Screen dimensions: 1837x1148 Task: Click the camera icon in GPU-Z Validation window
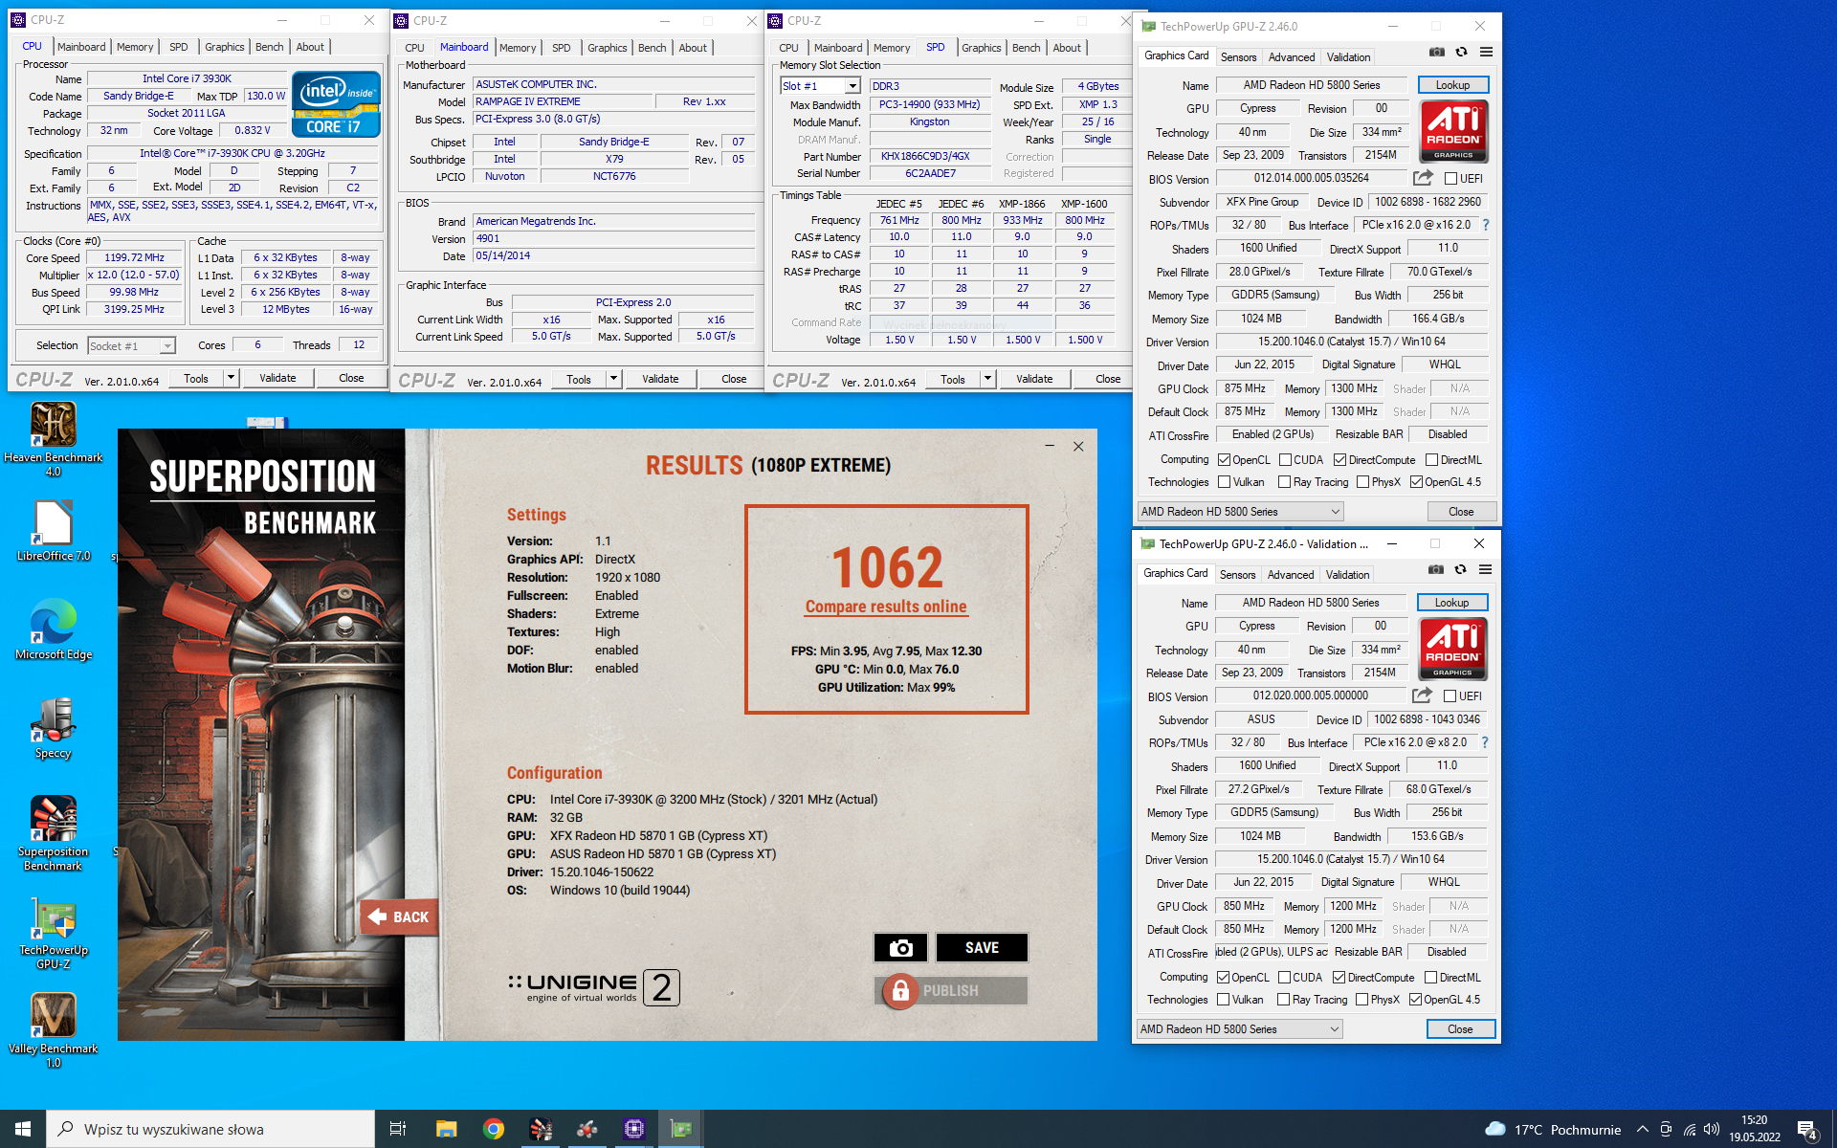click(x=1436, y=570)
